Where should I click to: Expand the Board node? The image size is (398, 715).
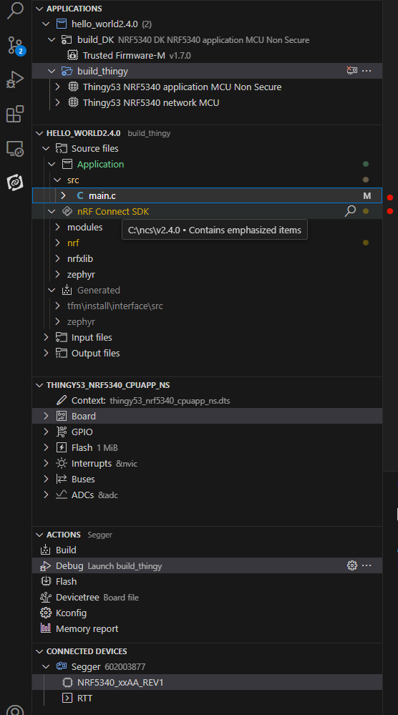46,416
